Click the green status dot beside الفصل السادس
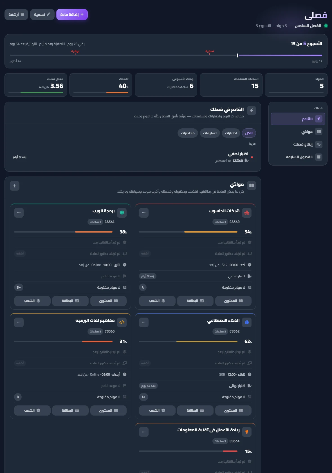The width and height of the screenshot is (332, 473). 326,26
